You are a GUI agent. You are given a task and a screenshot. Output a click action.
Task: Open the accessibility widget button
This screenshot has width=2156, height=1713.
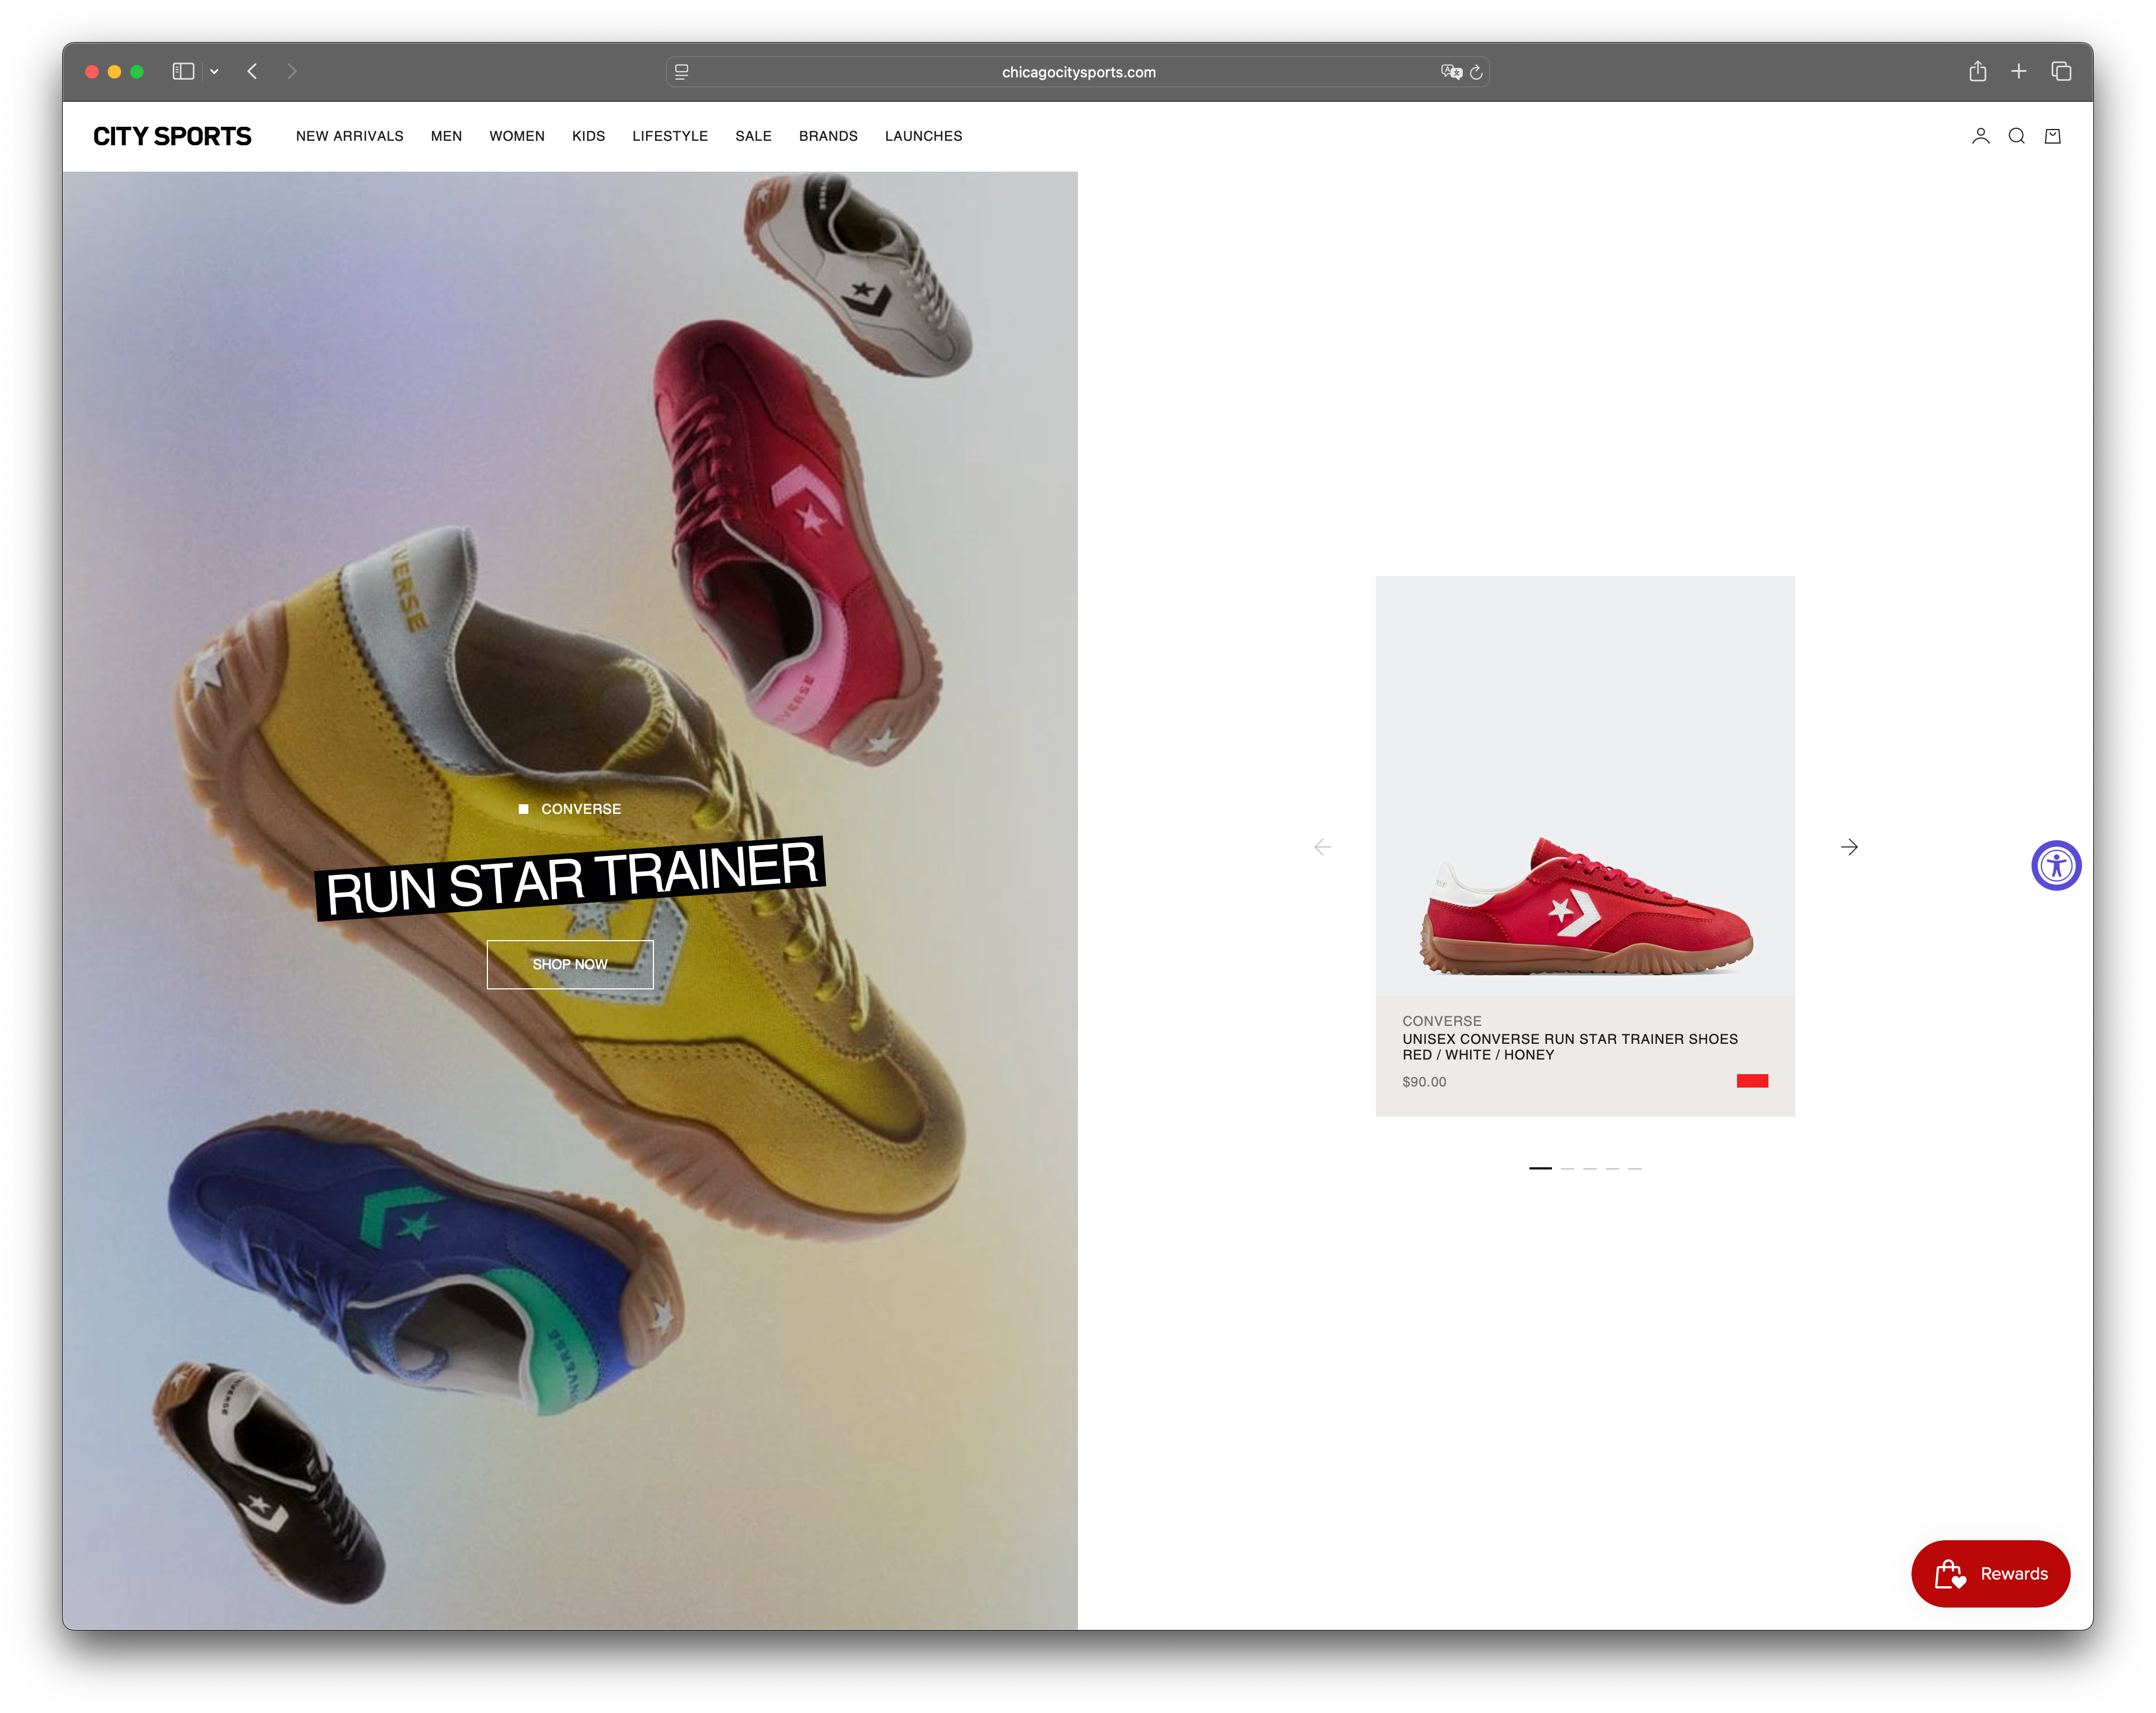(2055, 865)
